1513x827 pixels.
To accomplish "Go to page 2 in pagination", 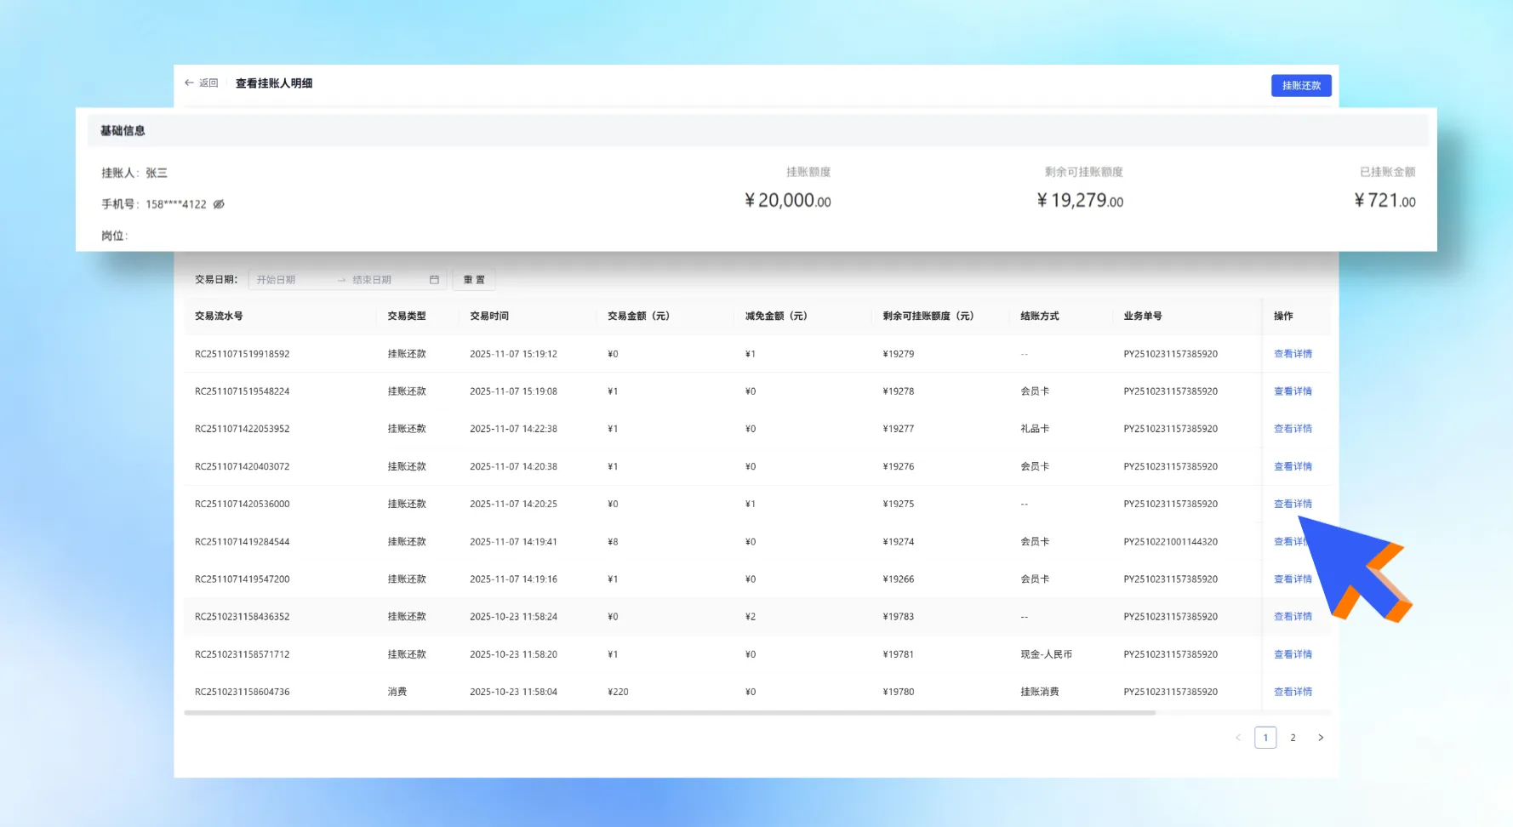I will click(x=1293, y=738).
